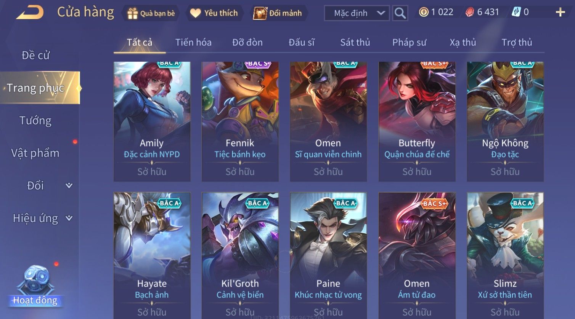Switch to the Sát thủ tab
Screen dimensions: 575x319
(x=355, y=42)
